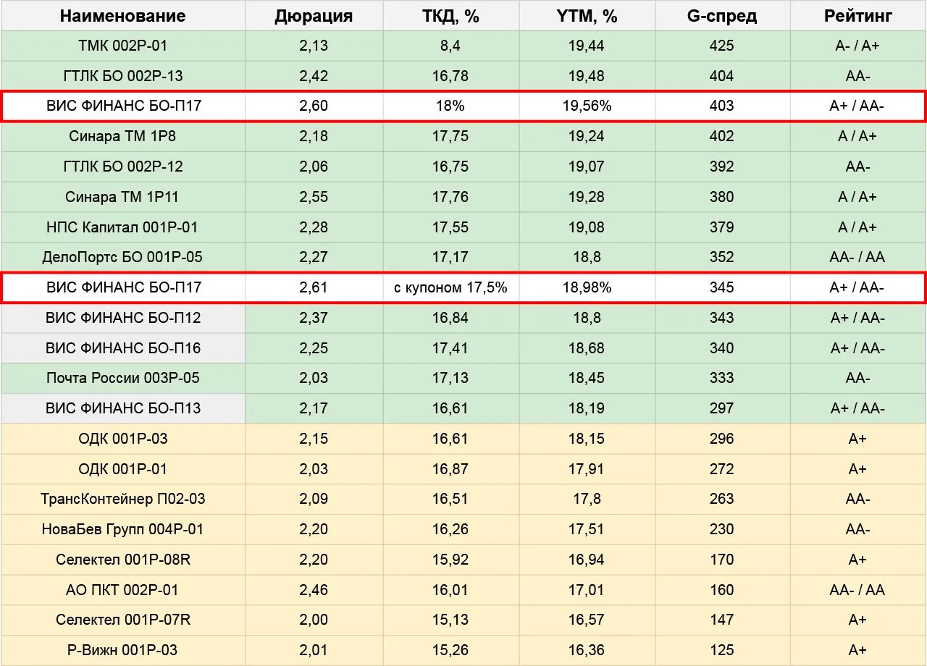Select the ВИС ФИНАНС БО-П12 cell

[x=122, y=318]
